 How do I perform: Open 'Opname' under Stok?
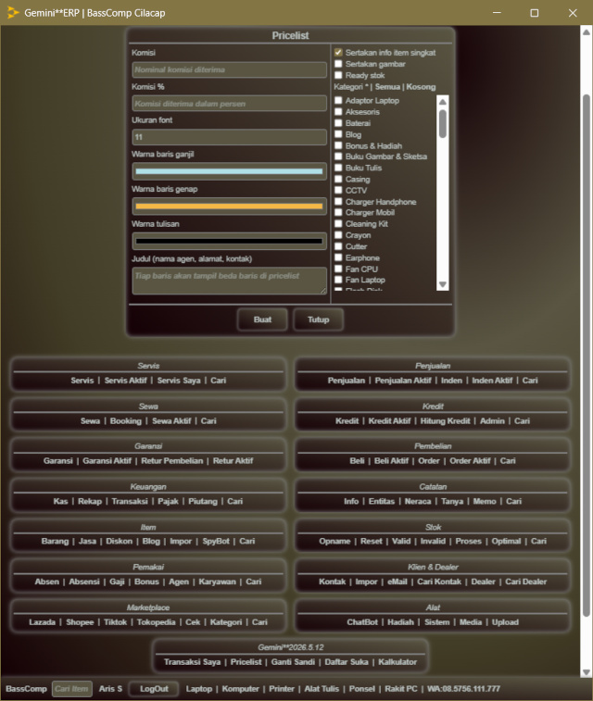334,541
